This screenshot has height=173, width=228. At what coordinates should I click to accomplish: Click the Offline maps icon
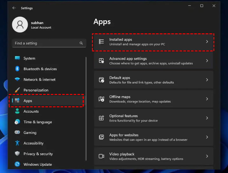pyautogui.click(x=101, y=99)
